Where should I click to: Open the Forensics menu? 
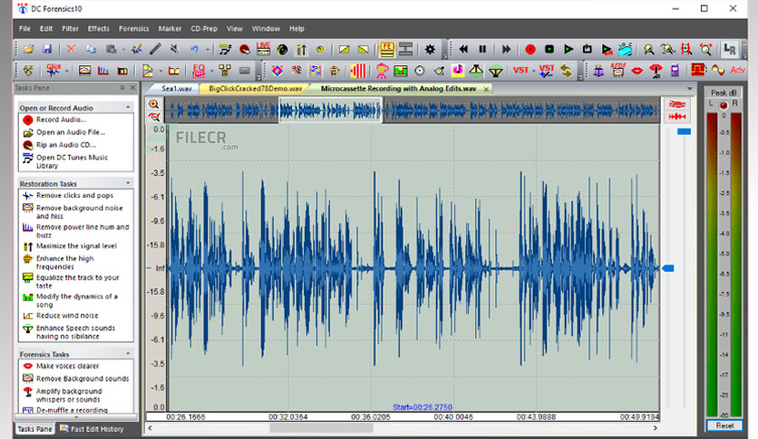tap(134, 28)
